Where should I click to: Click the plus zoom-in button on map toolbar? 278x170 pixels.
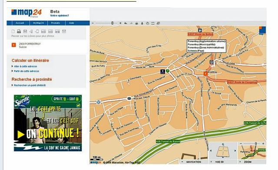click(120, 23)
